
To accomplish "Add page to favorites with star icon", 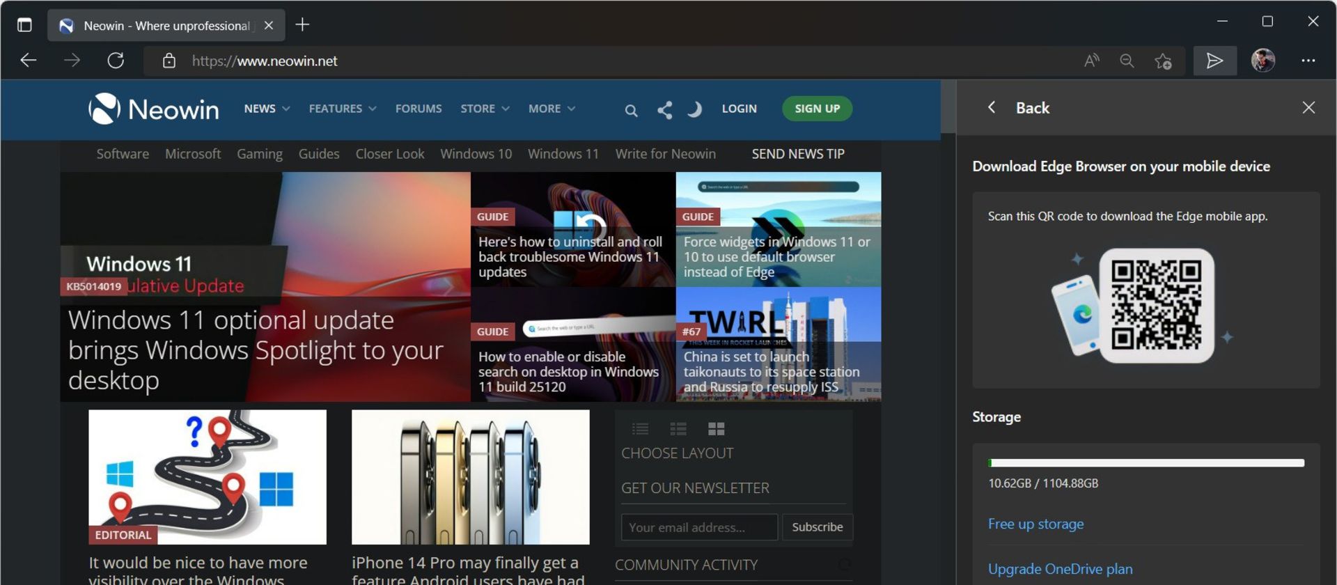I will click(1163, 61).
